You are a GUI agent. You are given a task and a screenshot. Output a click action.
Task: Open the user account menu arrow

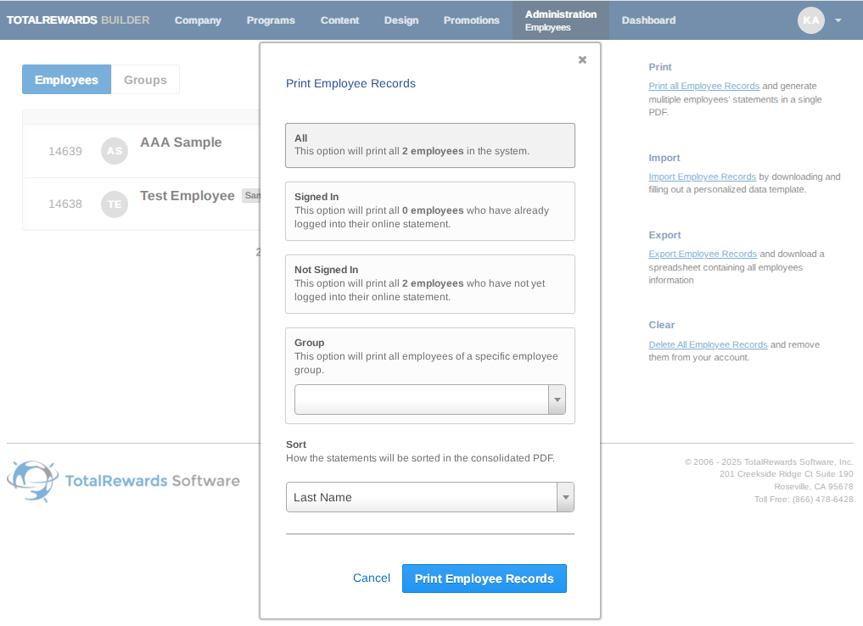click(x=838, y=20)
